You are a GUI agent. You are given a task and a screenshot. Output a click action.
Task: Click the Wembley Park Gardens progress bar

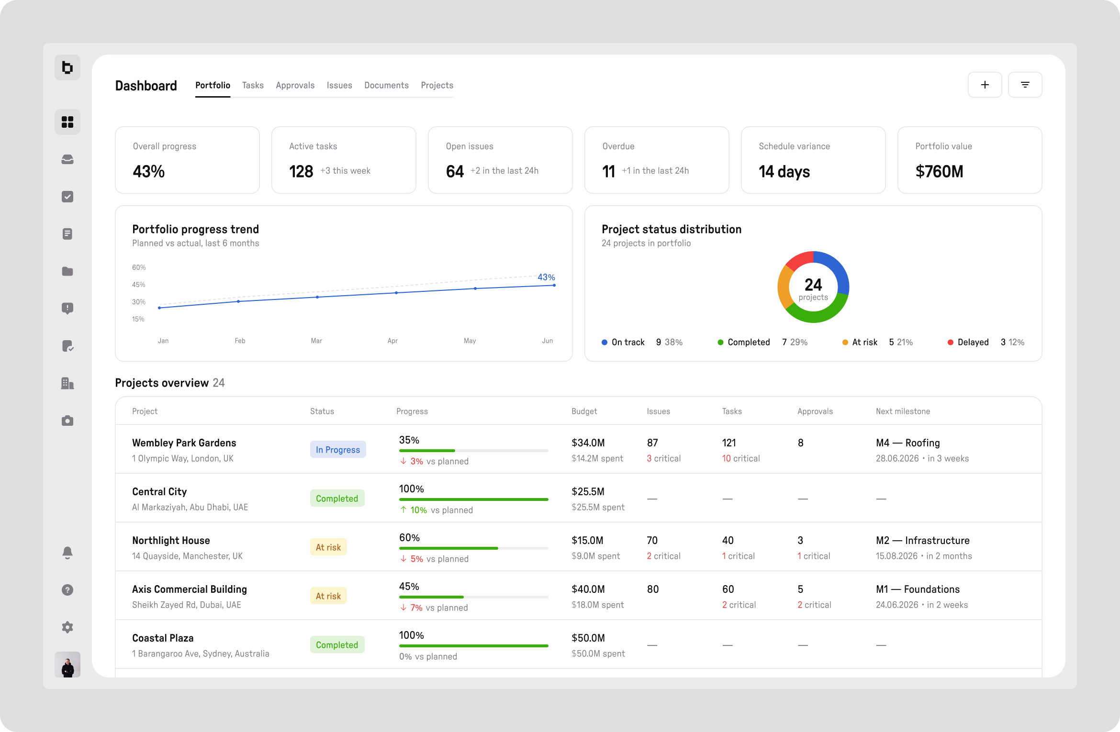coord(474,451)
